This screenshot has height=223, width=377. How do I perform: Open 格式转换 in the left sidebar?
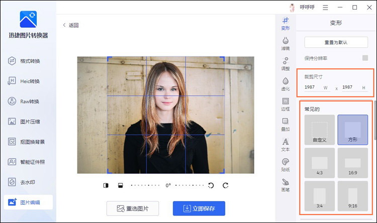click(28, 61)
